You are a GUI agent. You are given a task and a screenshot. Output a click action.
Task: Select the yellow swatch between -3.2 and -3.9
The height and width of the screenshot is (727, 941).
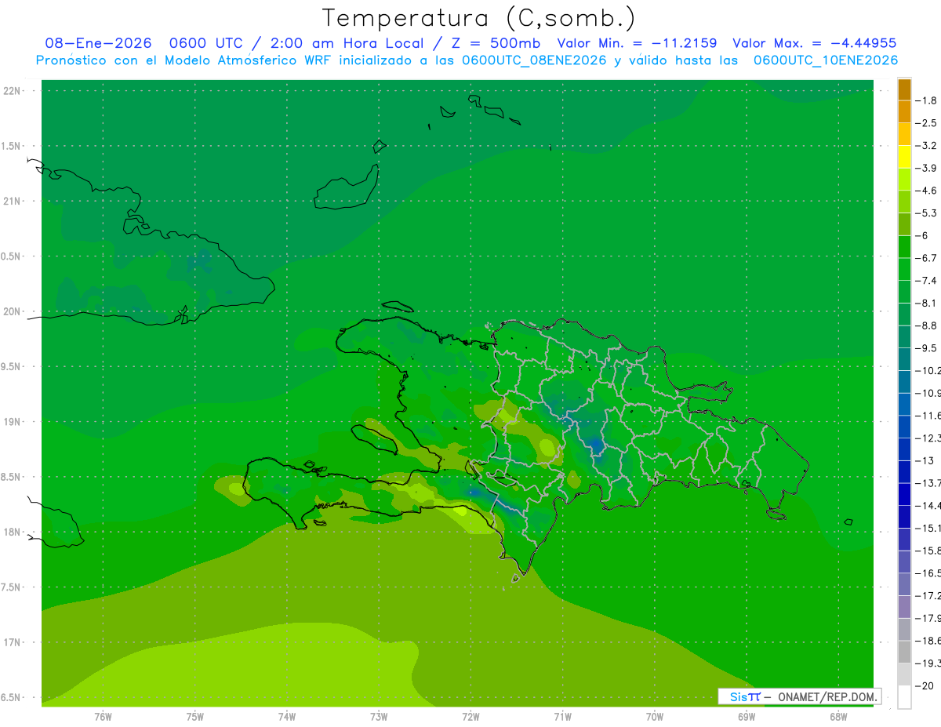click(x=904, y=157)
